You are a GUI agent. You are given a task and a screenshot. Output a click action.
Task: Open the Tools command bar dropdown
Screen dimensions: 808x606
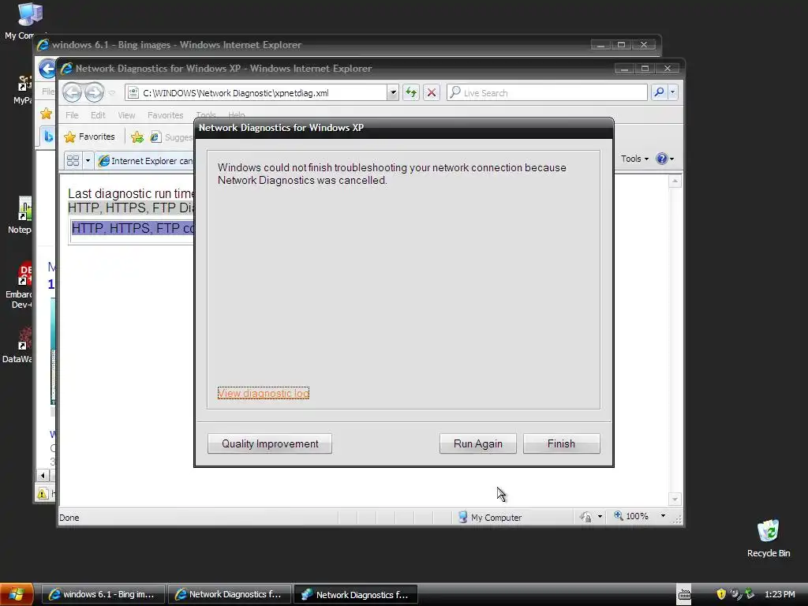(635, 159)
